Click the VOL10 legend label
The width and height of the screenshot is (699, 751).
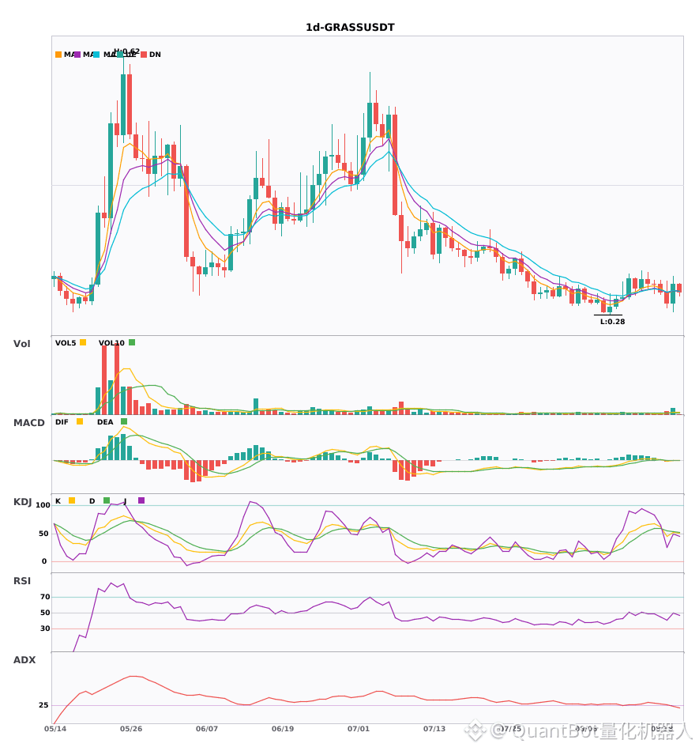[x=111, y=343]
